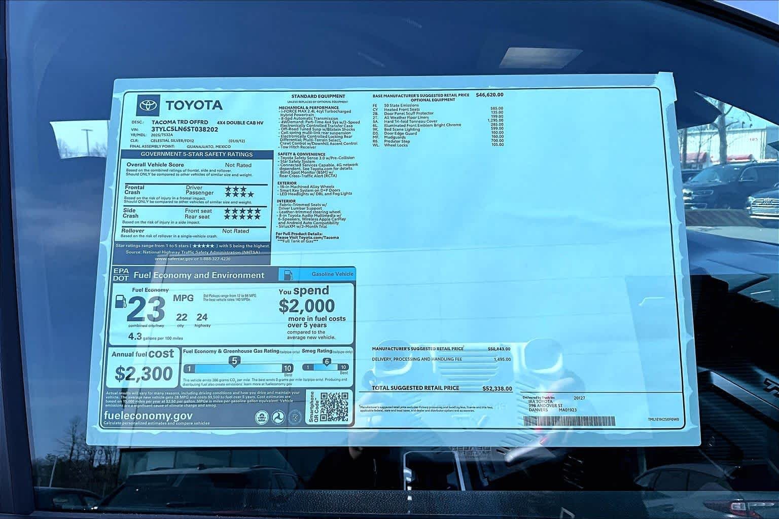
Task: Click the Standard Equipment heading
Action: coord(318,96)
